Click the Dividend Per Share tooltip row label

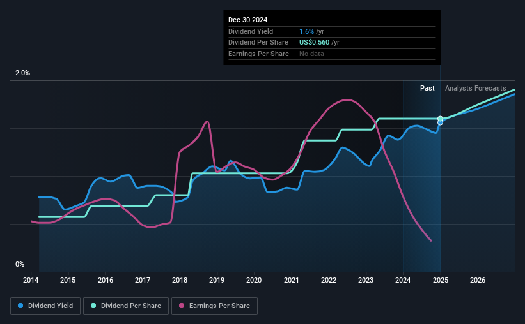click(258, 43)
